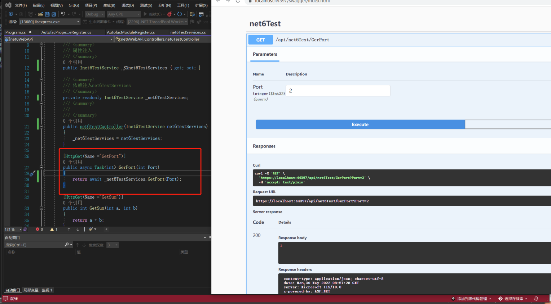Click the continue play arrow icon
551x304 pixels.
click(x=145, y=14)
